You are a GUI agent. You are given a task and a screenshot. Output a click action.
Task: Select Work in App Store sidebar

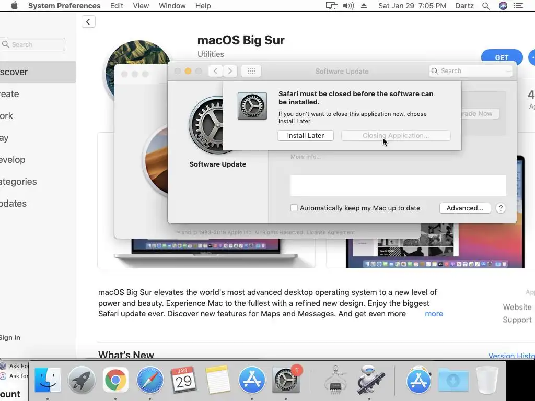point(38,115)
